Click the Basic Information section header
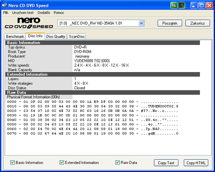This screenshot has height=172, width=215. 103,43
